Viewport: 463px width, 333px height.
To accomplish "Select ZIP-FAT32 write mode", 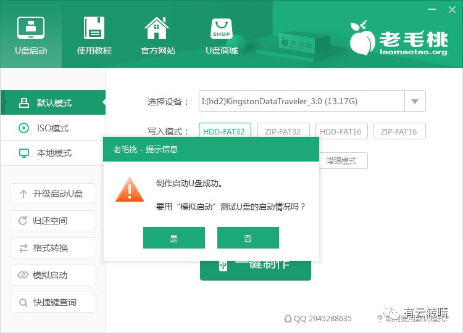I will [283, 131].
